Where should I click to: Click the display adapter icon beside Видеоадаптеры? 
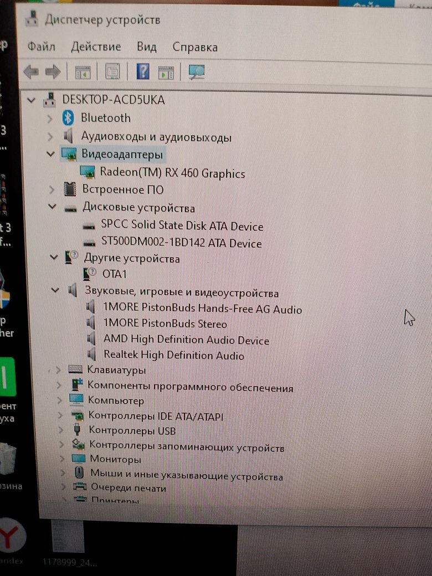pos(69,155)
